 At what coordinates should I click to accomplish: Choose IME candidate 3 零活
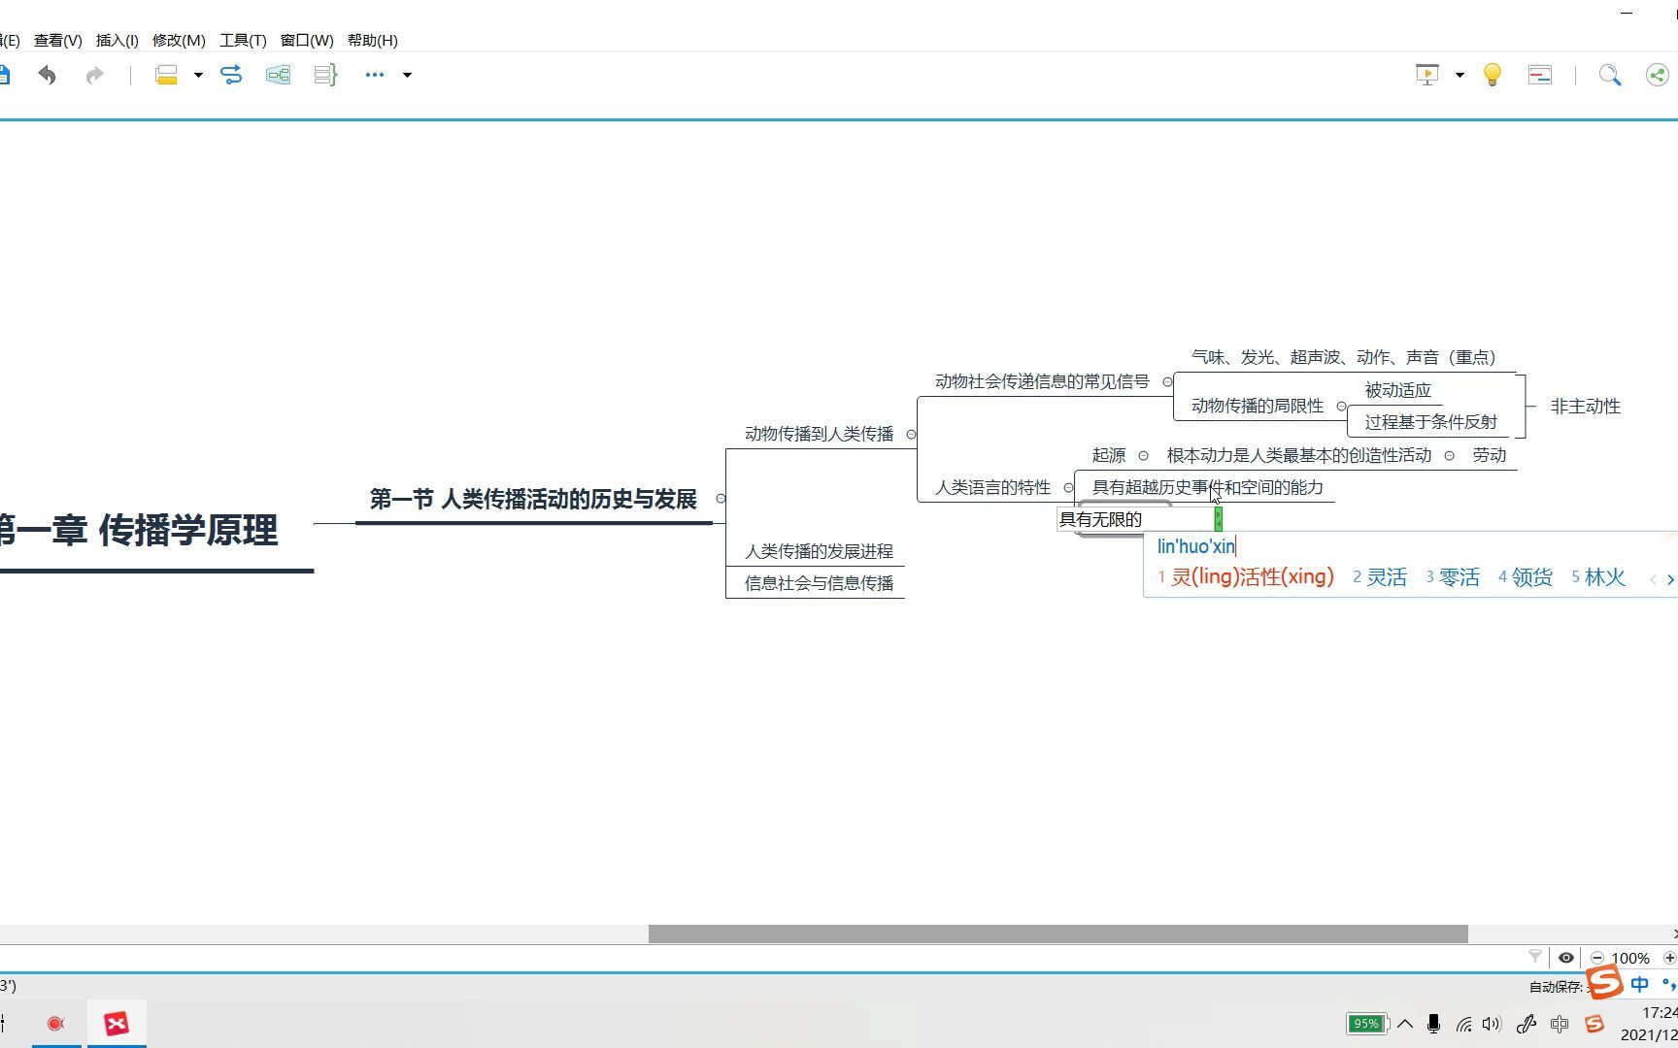(x=1453, y=577)
